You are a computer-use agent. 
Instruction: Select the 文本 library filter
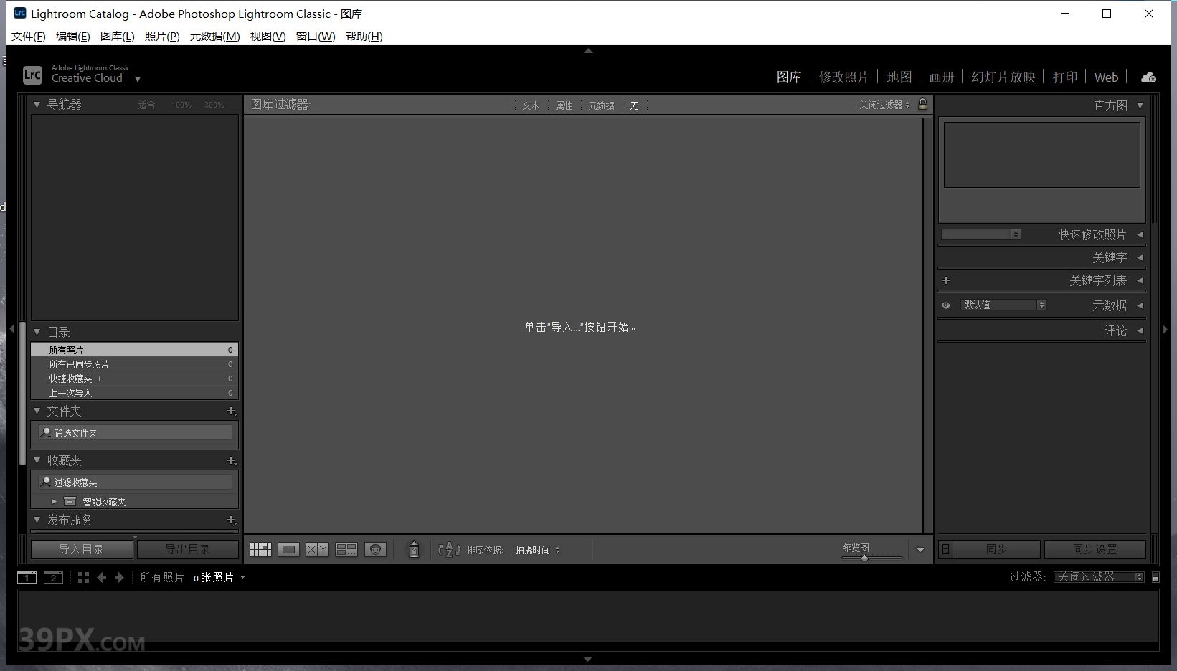point(531,105)
